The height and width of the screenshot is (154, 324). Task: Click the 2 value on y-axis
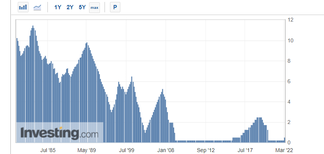(x=289, y=122)
